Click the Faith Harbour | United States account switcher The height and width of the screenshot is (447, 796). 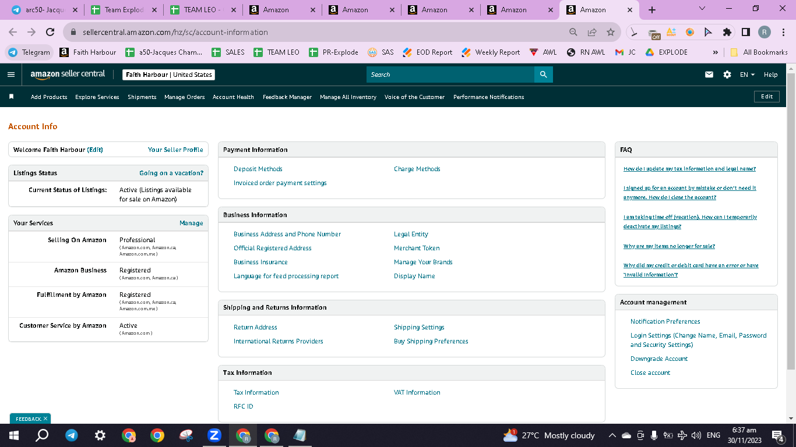click(169, 74)
